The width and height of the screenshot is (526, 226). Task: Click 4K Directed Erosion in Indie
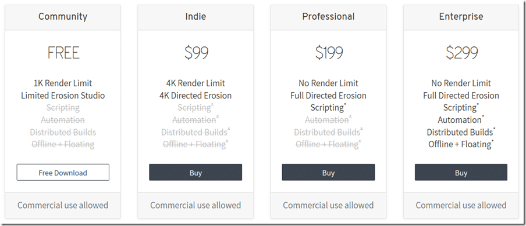tap(196, 96)
